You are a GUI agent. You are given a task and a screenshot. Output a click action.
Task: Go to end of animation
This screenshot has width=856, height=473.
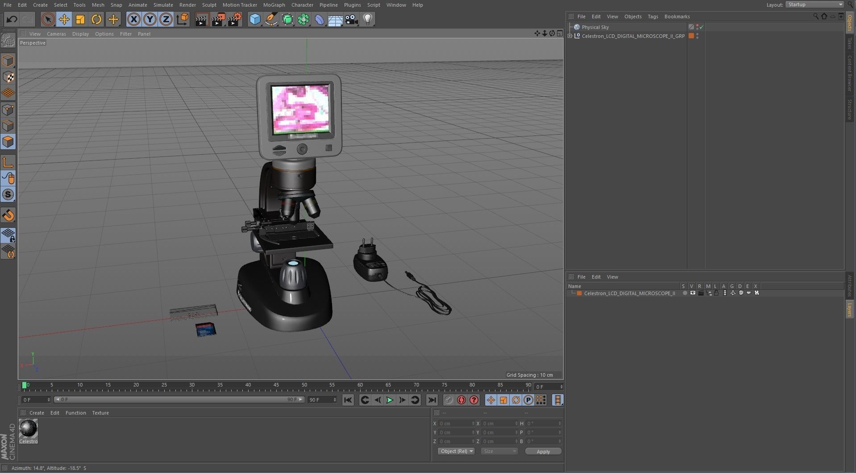pos(432,400)
